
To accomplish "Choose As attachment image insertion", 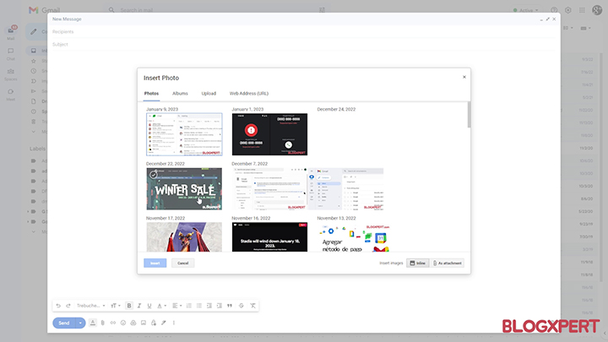I will click(x=448, y=263).
